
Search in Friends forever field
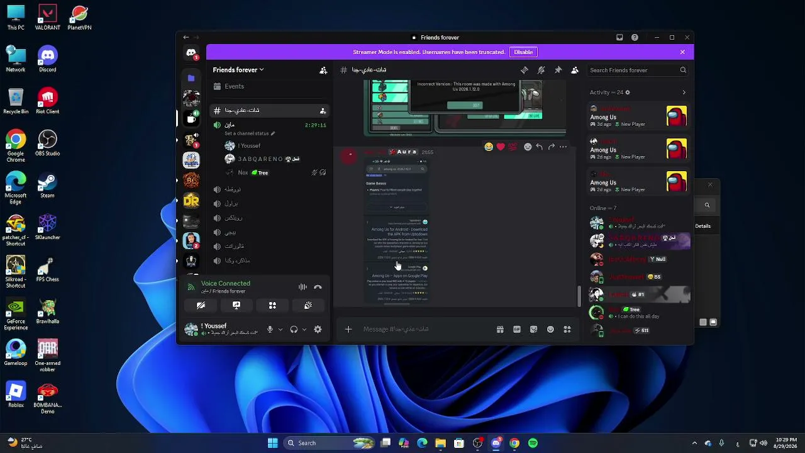(x=638, y=70)
